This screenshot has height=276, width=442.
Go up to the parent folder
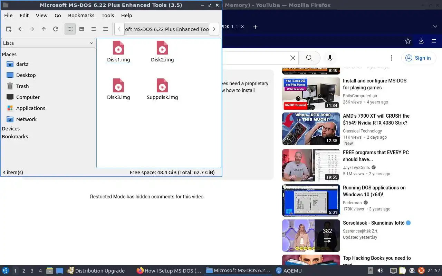(x=44, y=29)
